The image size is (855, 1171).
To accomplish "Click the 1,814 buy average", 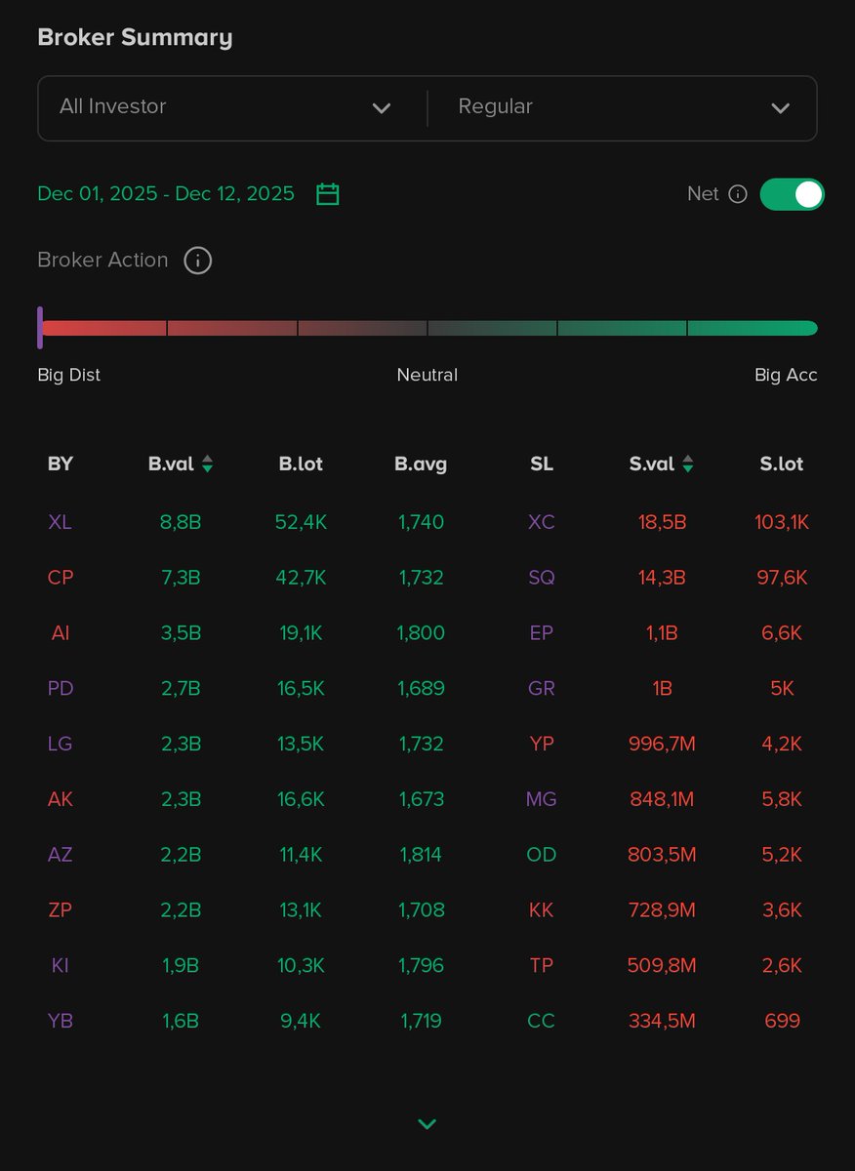I will coord(421,855).
